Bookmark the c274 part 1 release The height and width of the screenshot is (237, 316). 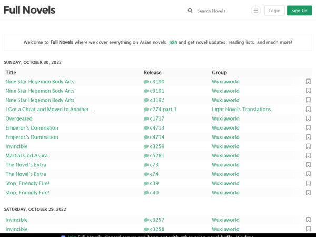click(x=308, y=109)
